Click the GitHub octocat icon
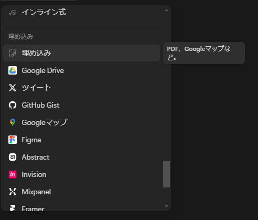 [x=13, y=105]
